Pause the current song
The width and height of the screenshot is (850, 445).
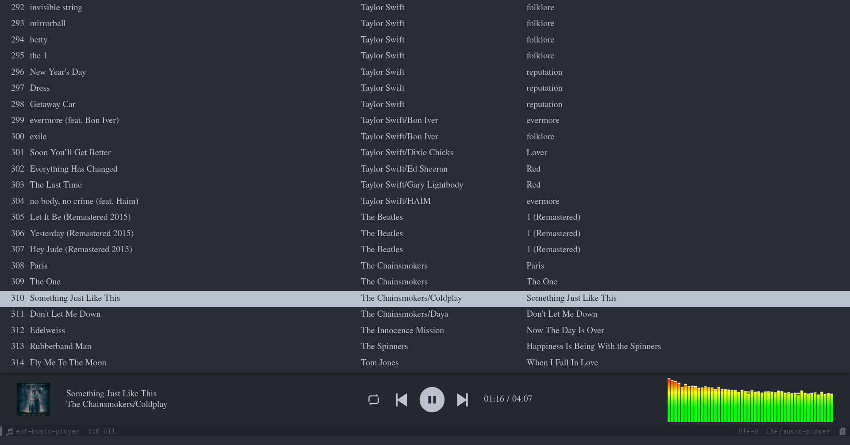click(x=432, y=399)
